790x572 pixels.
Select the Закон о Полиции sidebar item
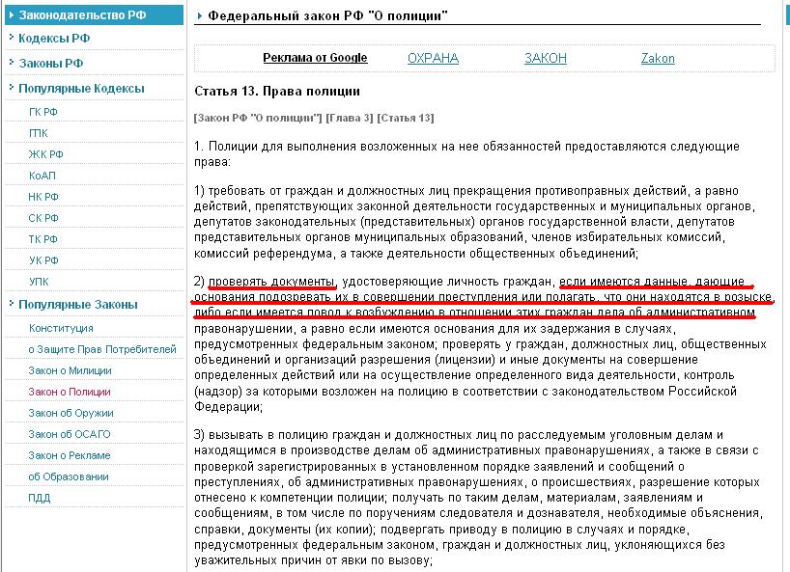tap(70, 392)
